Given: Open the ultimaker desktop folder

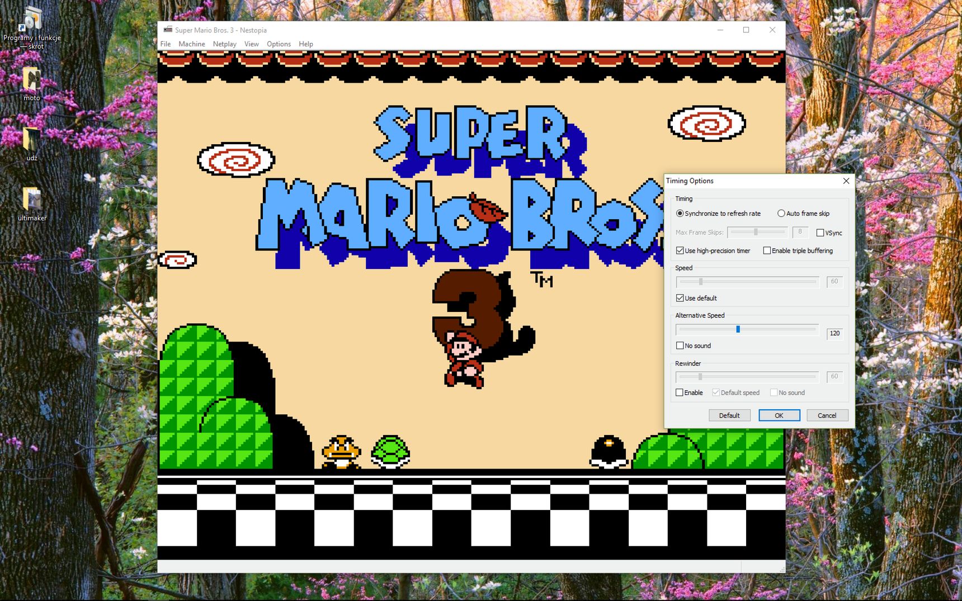Looking at the screenshot, I should [32, 204].
